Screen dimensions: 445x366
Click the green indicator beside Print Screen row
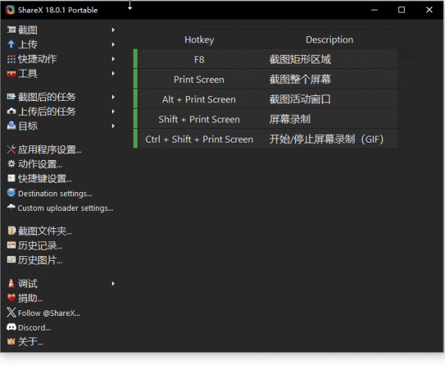pos(136,79)
